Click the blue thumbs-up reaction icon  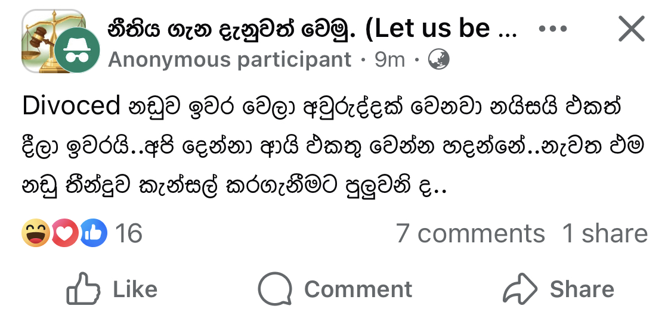[93, 233]
